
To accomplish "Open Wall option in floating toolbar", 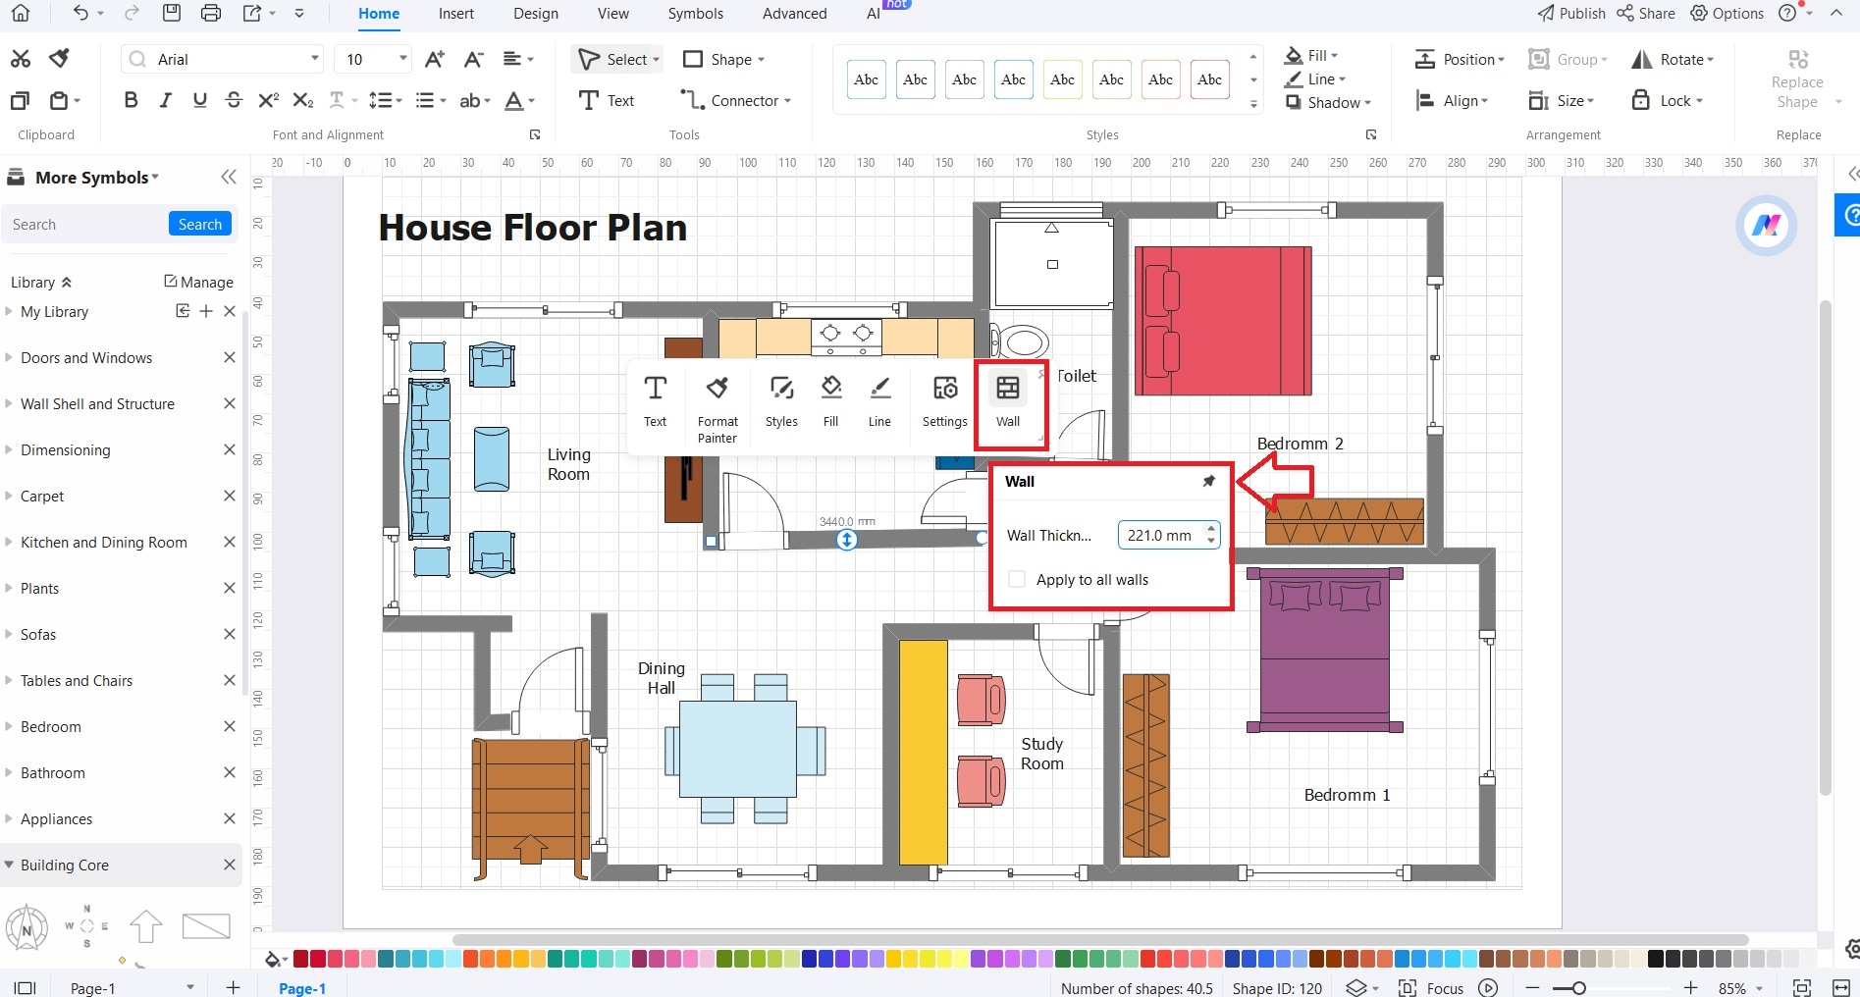I will coord(1008,402).
